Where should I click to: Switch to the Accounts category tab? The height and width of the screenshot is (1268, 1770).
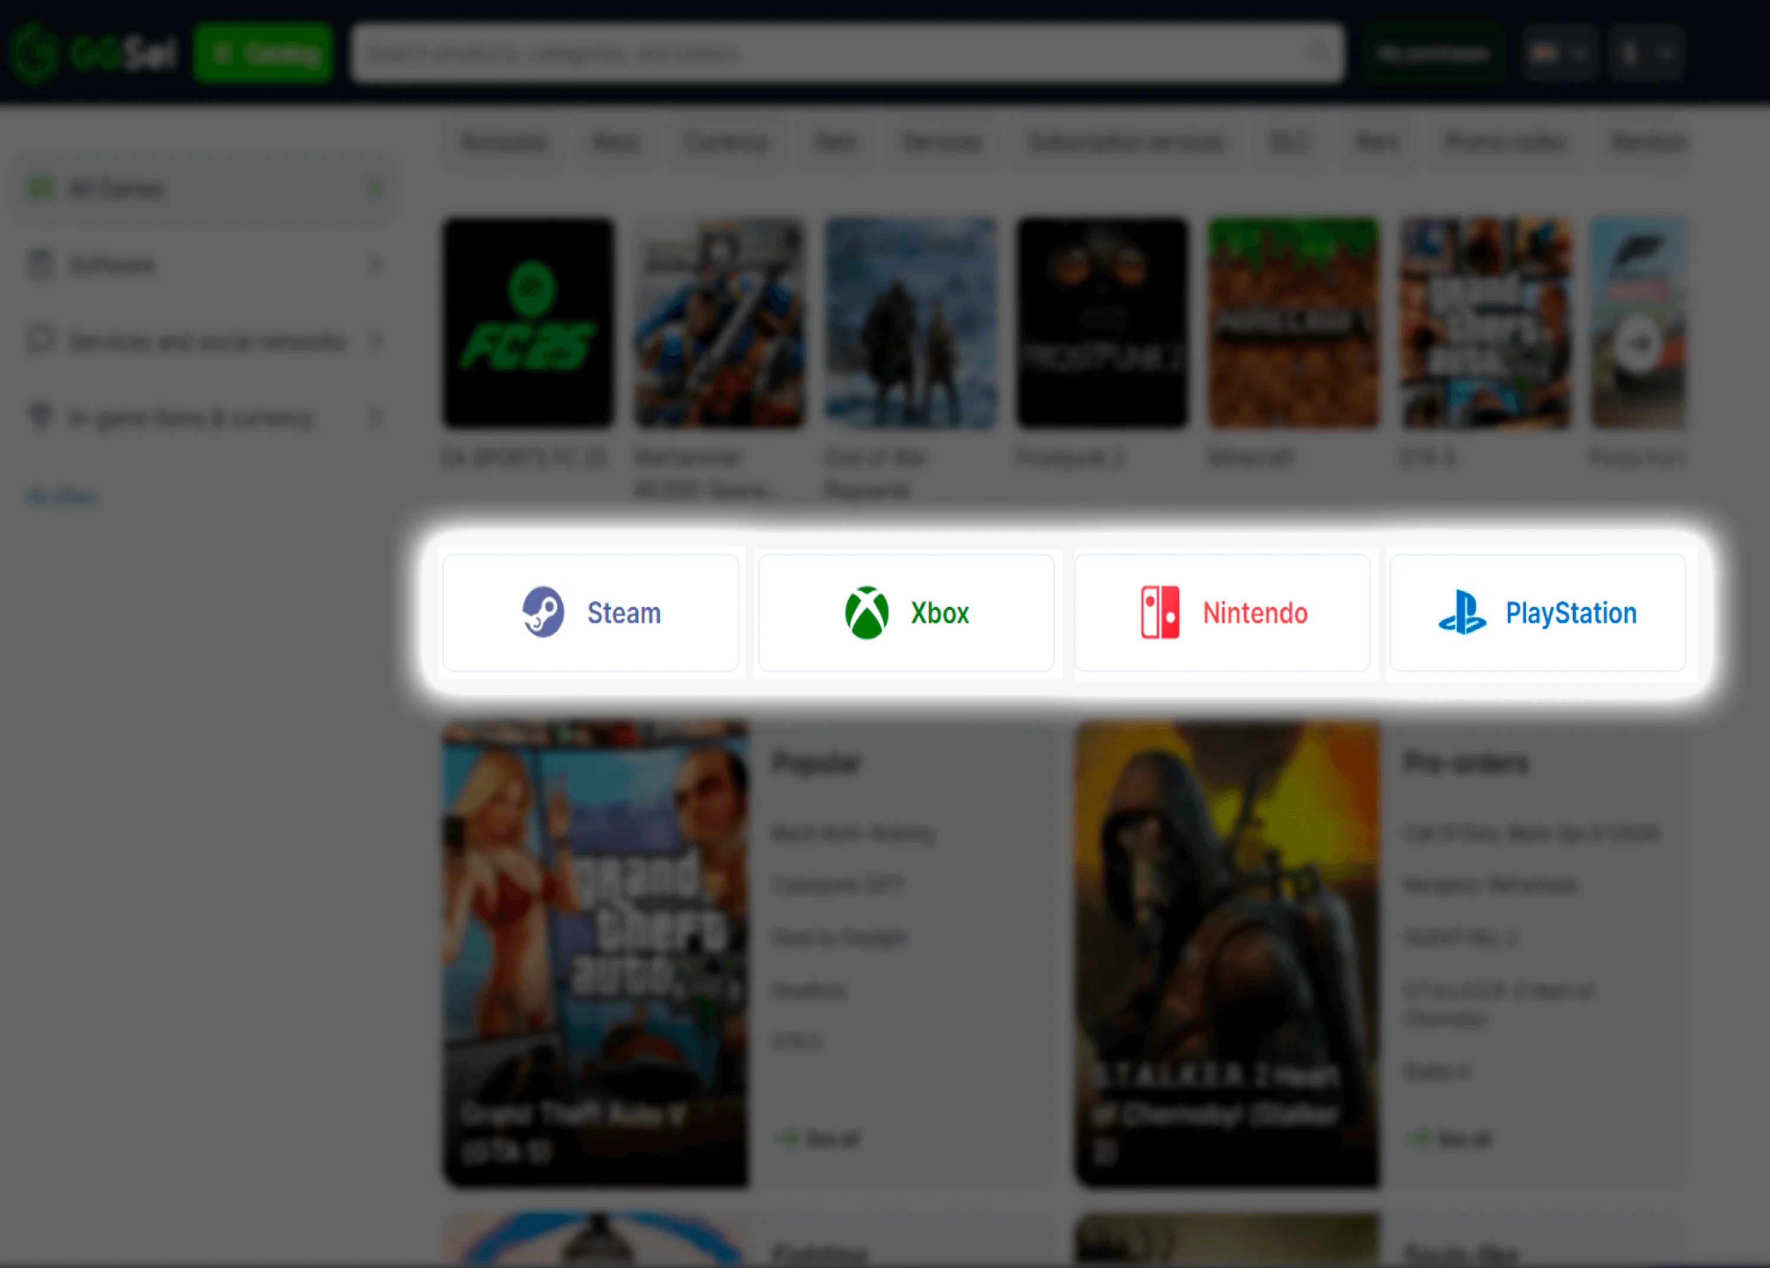(503, 142)
